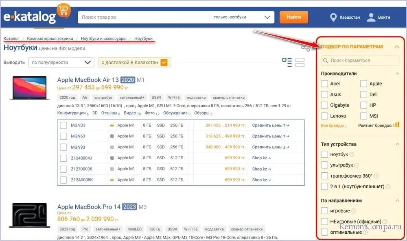Viewport: 407px width, 241px height.
Task: Click the help icon next to 2 в 1
Action: pos(388,187)
